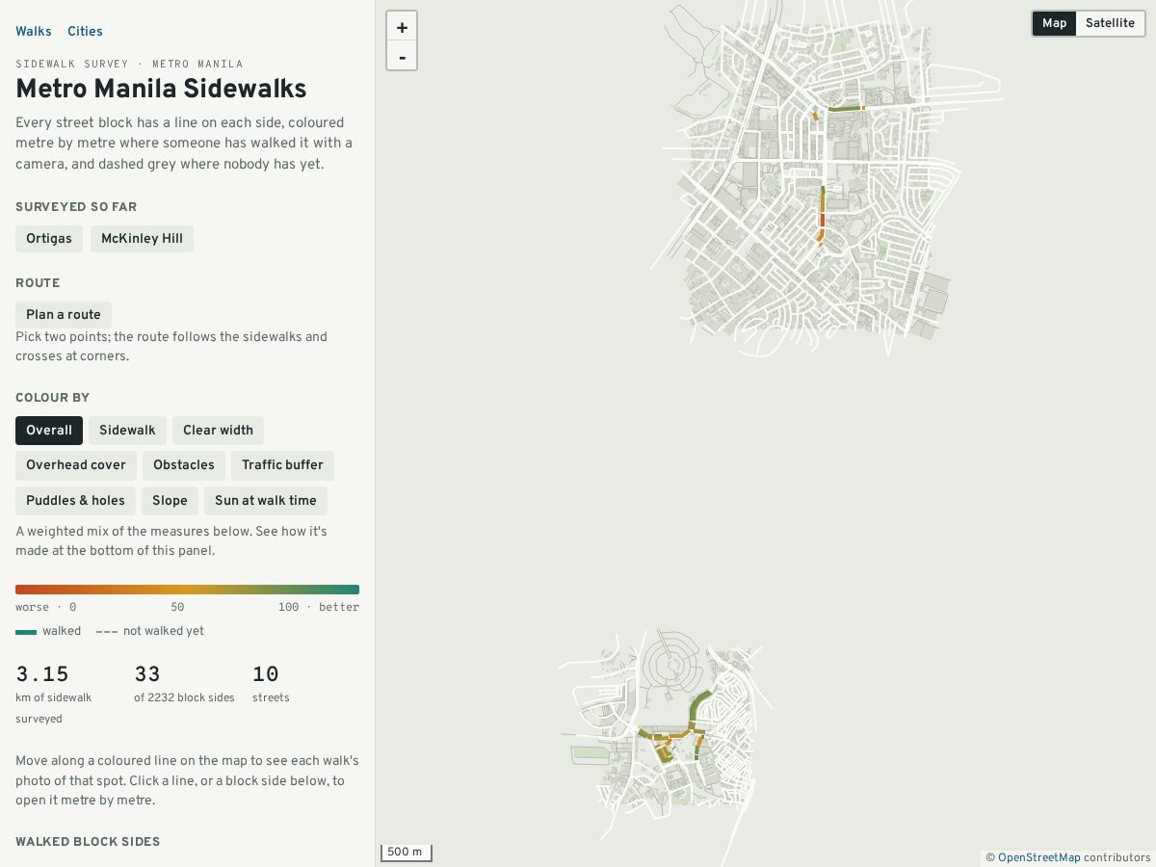The width and height of the screenshot is (1156, 867).
Task: Colour the map by Obstacles
Action: pyautogui.click(x=184, y=465)
